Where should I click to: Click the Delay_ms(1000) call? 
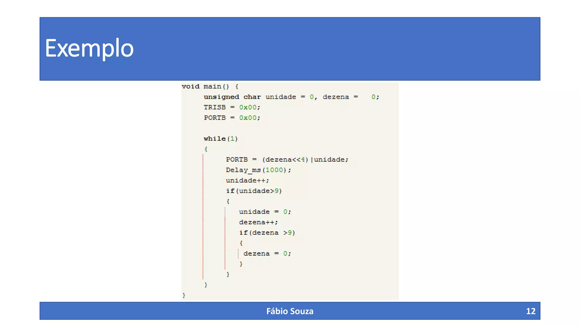pyautogui.click(x=258, y=170)
